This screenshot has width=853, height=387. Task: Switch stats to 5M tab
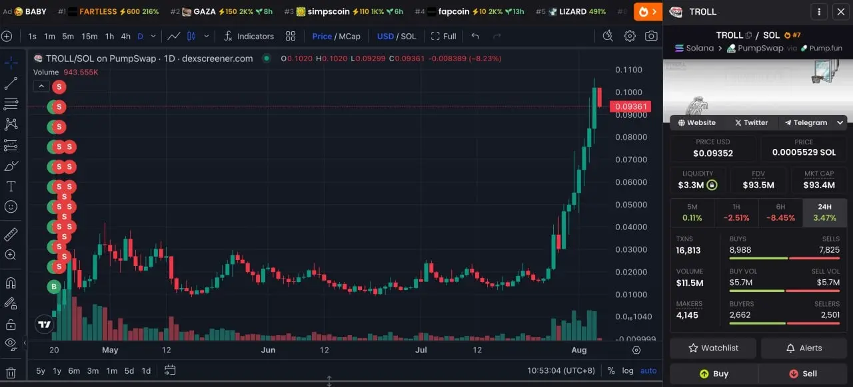point(692,213)
